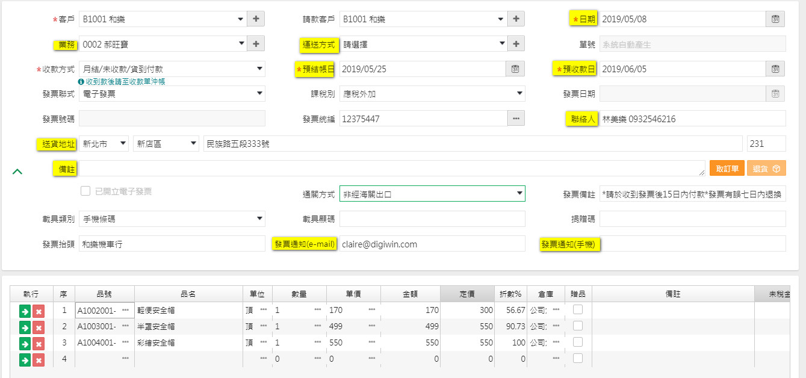
Task: Click the green arrow in row 1
Action: 25,311
